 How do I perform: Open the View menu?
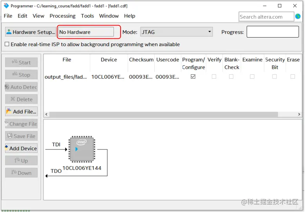(x=38, y=16)
